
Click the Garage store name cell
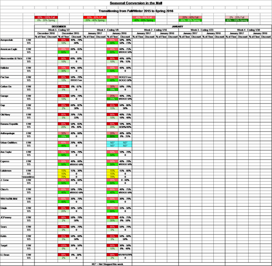11,96
